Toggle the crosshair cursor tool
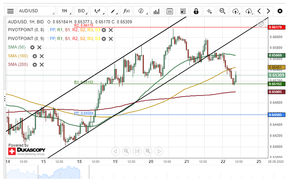 209,11
